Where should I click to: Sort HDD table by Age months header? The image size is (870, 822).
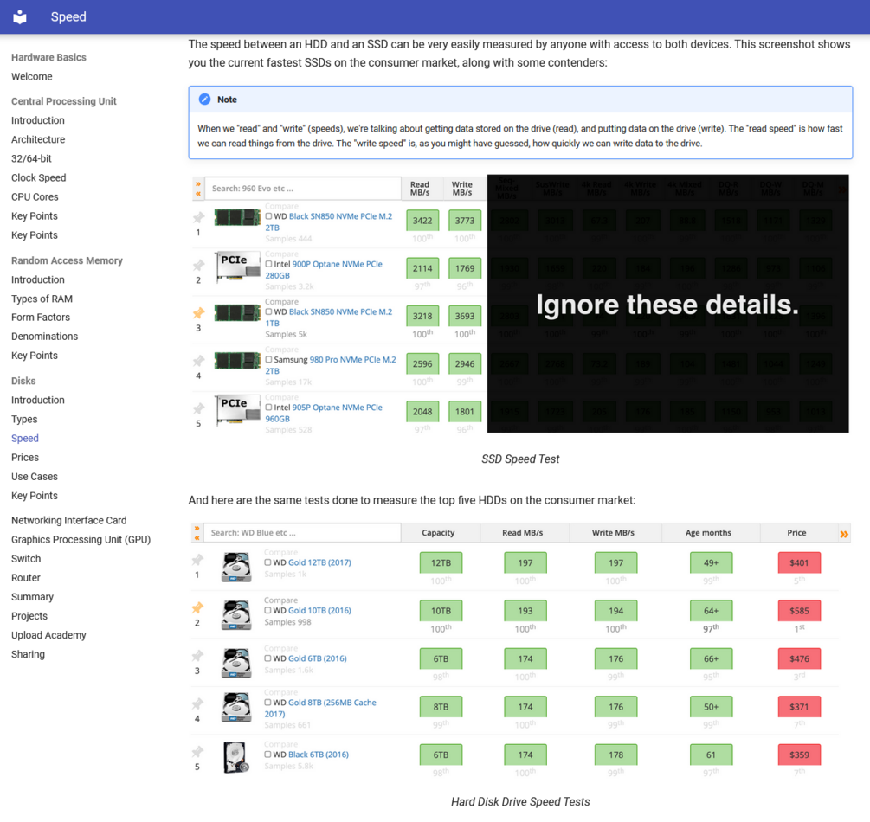point(708,532)
